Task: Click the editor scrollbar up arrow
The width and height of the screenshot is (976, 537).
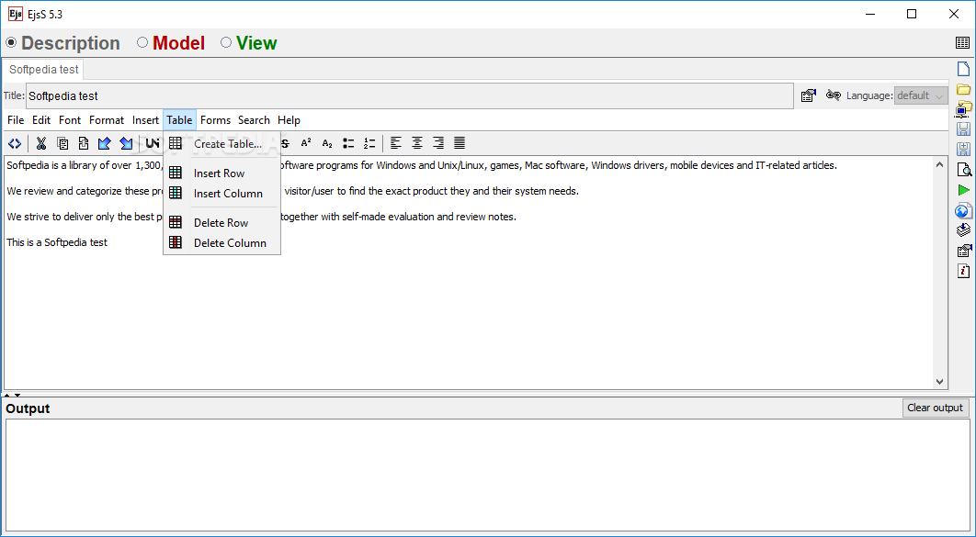Action: pyautogui.click(x=939, y=164)
